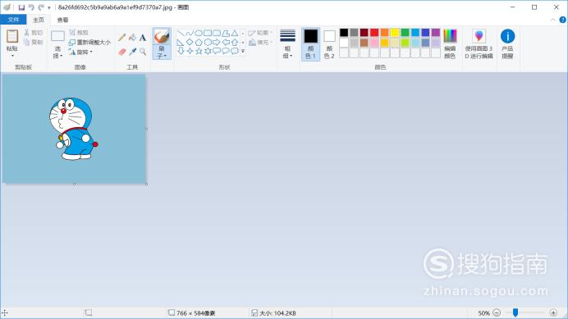
Task: Click the Doraemon image on canvas
Action: pyautogui.click(x=74, y=129)
